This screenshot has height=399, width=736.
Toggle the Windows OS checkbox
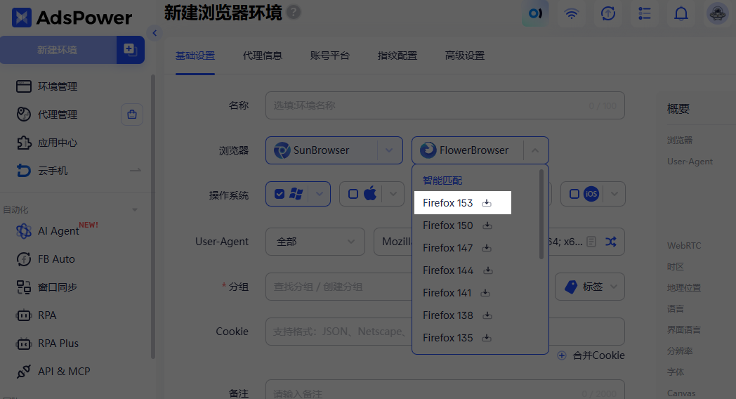pos(280,194)
